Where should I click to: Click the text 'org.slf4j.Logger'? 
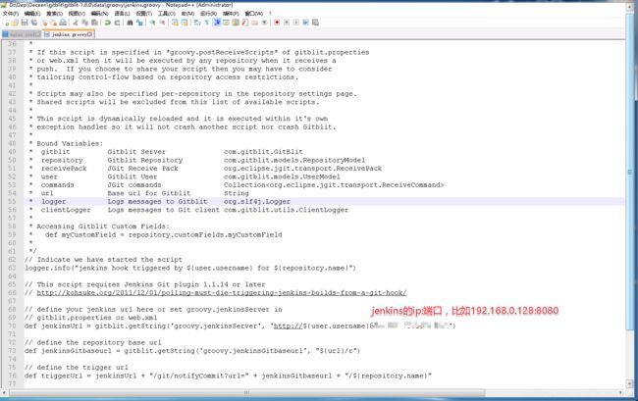pyautogui.click(x=257, y=202)
